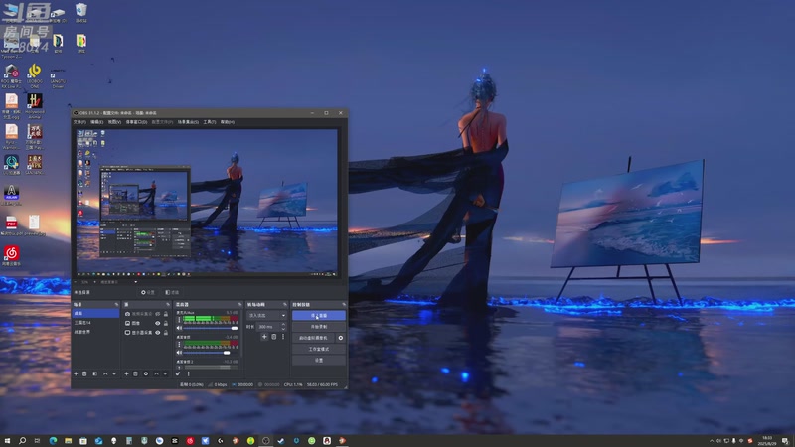Move scene down with Scenes down arrow
This screenshot has width=795, height=447.
pyautogui.click(x=114, y=374)
